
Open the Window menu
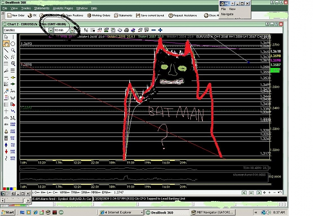point(82,8)
